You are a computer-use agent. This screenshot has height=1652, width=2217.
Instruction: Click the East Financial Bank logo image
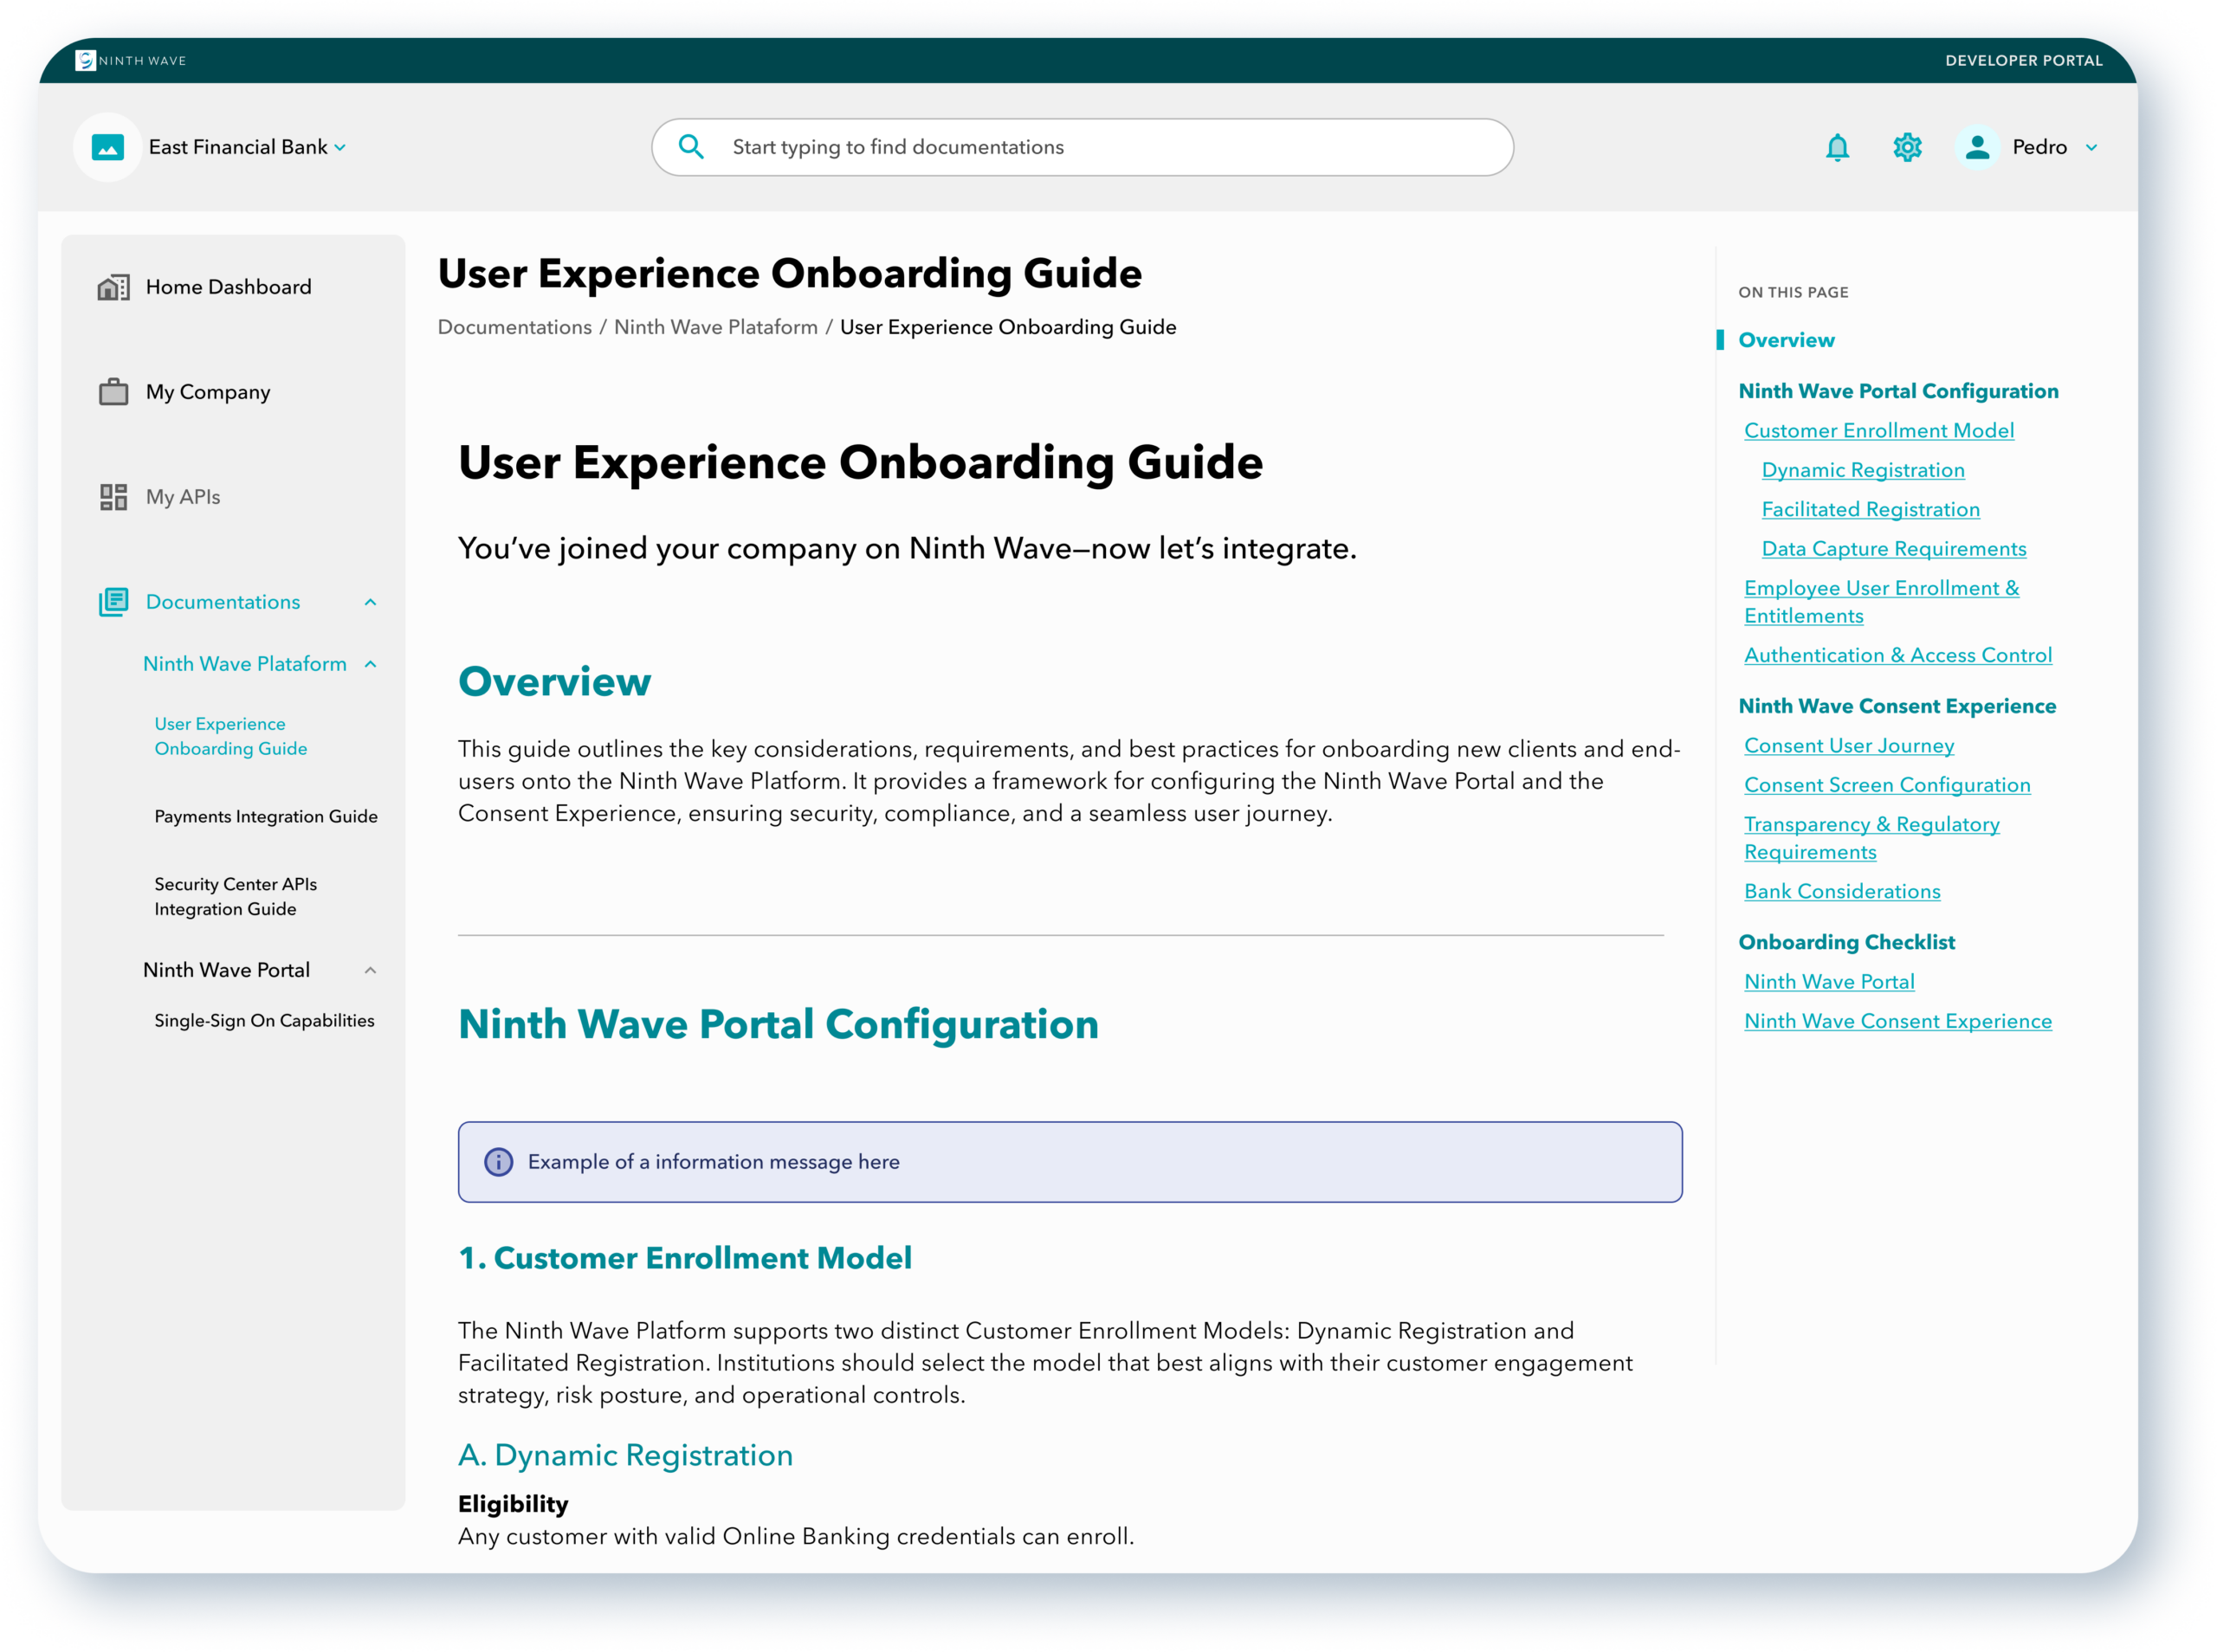click(108, 148)
